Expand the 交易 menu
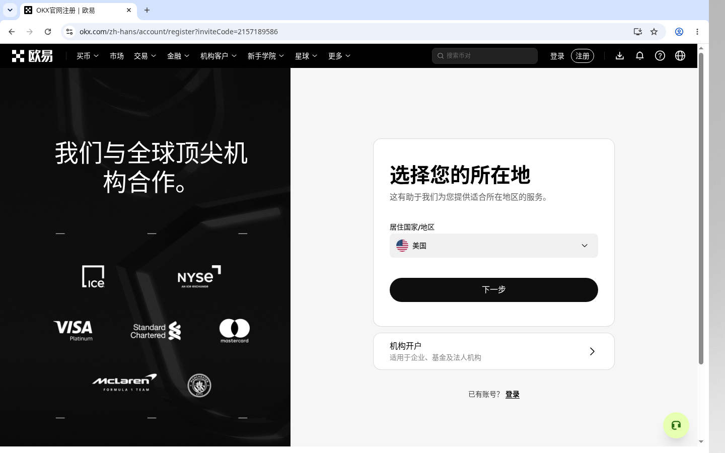This screenshot has width=725, height=453. (145, 56)
